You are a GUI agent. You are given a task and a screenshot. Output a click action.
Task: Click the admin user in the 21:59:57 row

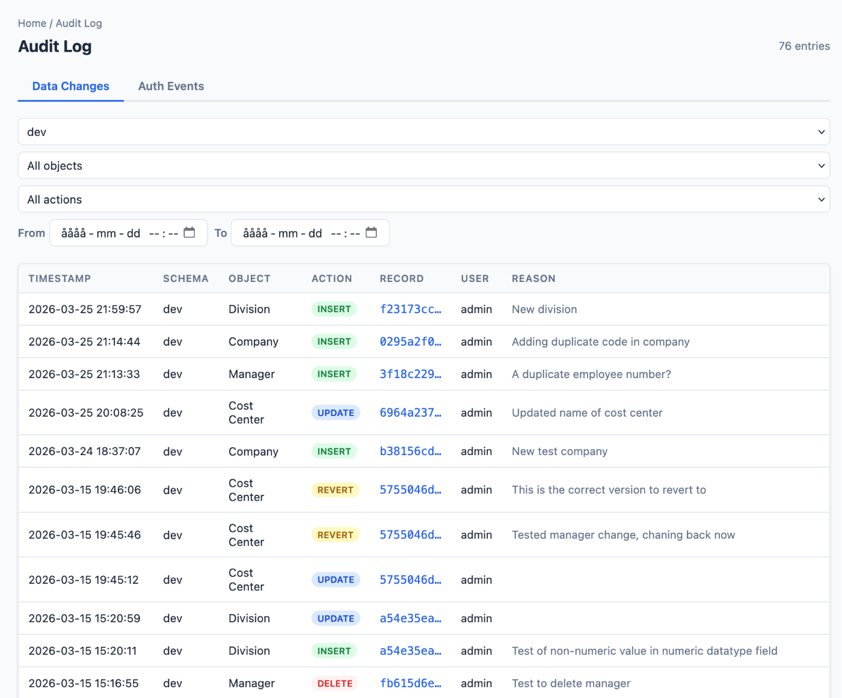coord(476,309)
